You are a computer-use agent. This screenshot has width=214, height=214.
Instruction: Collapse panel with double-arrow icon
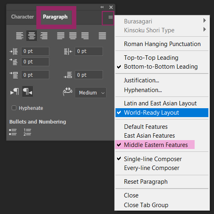coord(102,7)
